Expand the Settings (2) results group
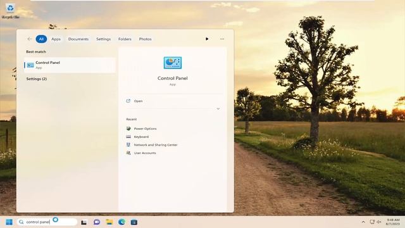Screen dimensions: 405x228 point(37,79)
